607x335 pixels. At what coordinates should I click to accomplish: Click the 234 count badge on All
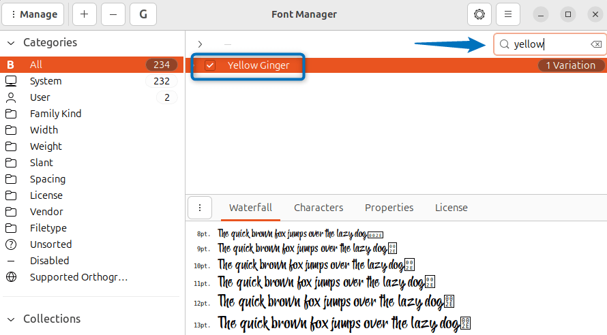tap(162, 65)
